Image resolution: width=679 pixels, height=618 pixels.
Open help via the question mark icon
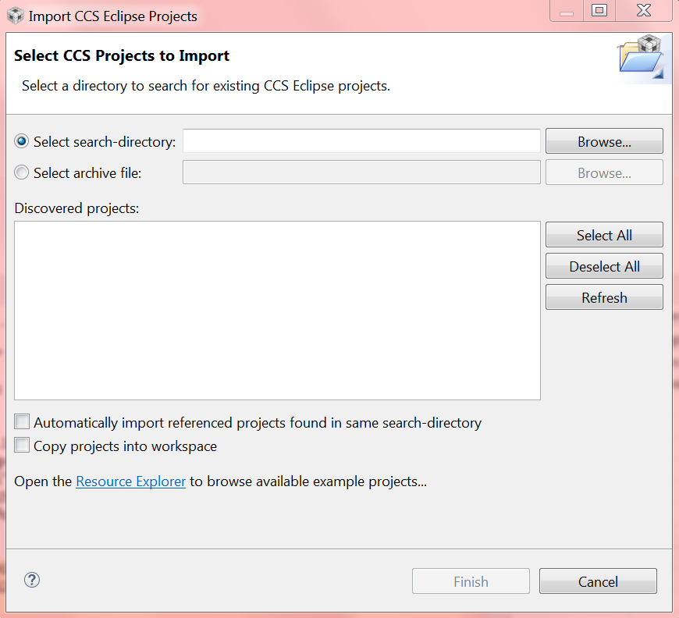pyautogui.click(x=32, y=580)
